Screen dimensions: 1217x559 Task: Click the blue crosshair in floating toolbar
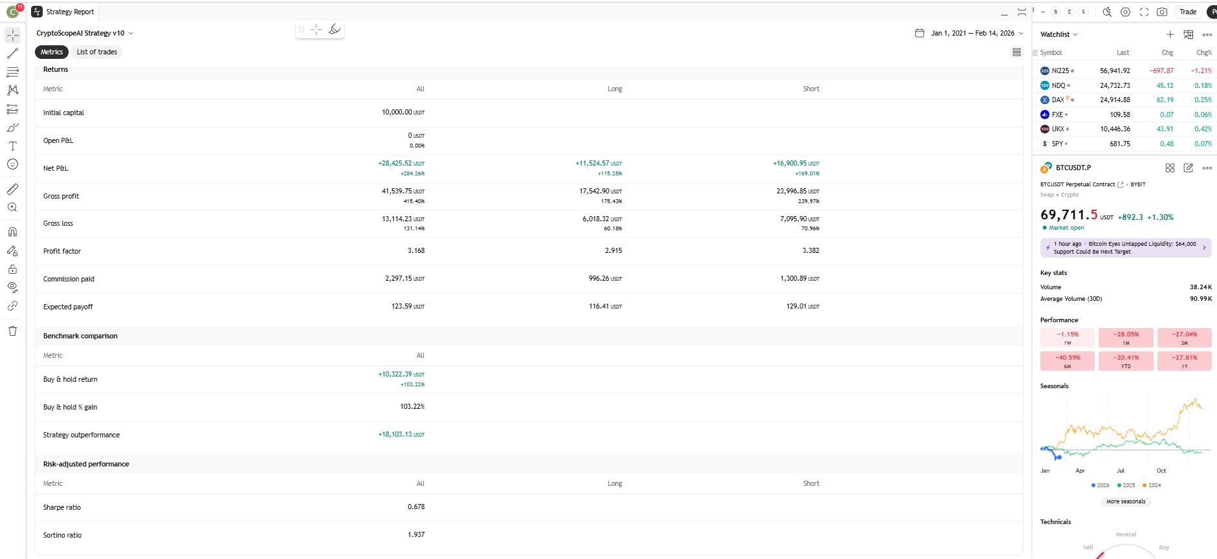click(316, 29)
